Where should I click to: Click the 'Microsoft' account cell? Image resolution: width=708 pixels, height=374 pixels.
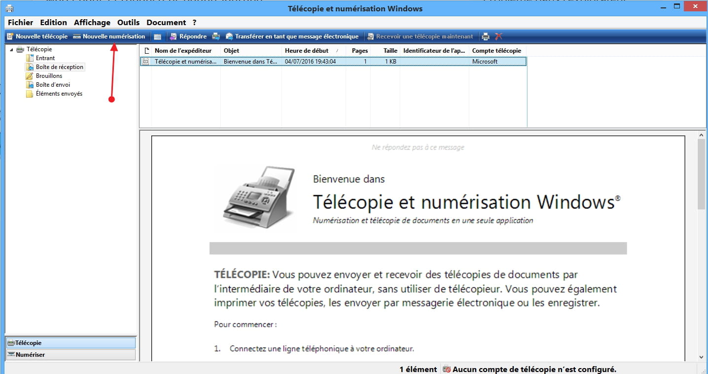(485, 62)
